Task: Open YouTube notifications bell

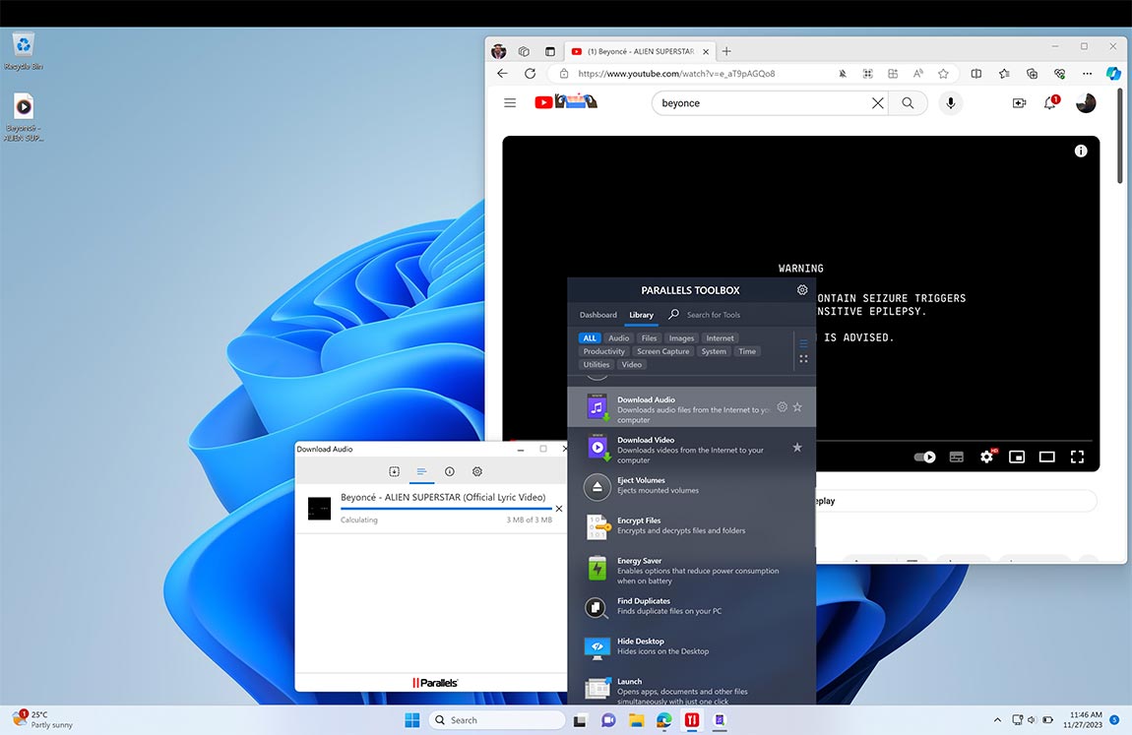Action: [1050, 102]
